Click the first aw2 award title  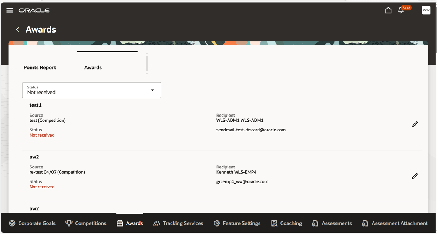coord(34,157)
